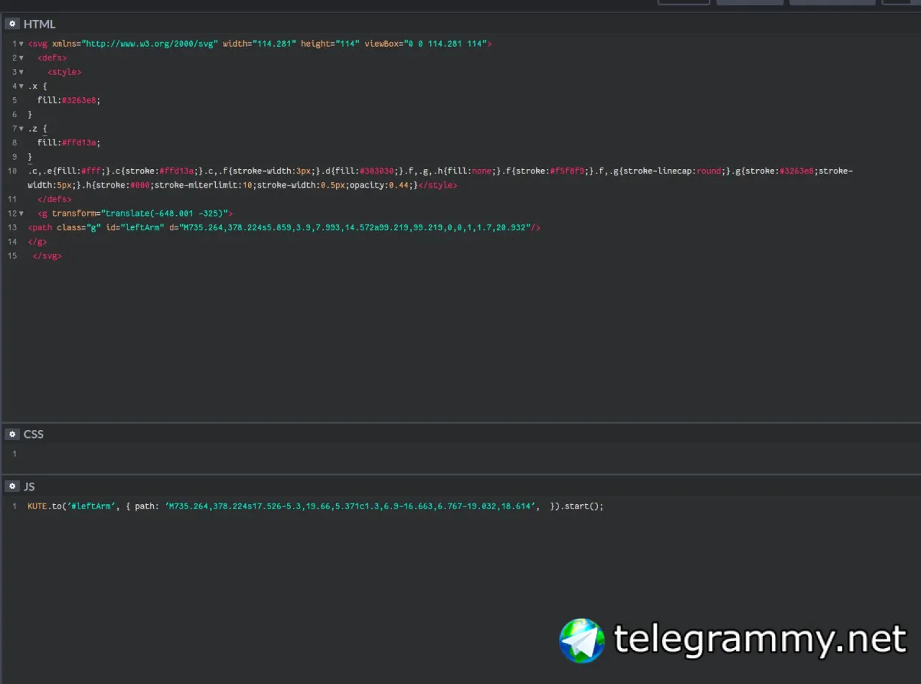Fold the .z rule at line 7
The width and height of the screenshot is (921, 684).
click(21, 129)
